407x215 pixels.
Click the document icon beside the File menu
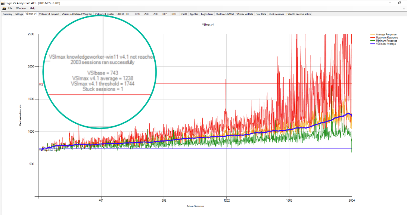[x=4, y=8]
